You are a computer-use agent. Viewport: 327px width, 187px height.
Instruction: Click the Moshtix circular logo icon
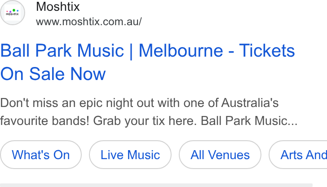(x=13, y=13)
